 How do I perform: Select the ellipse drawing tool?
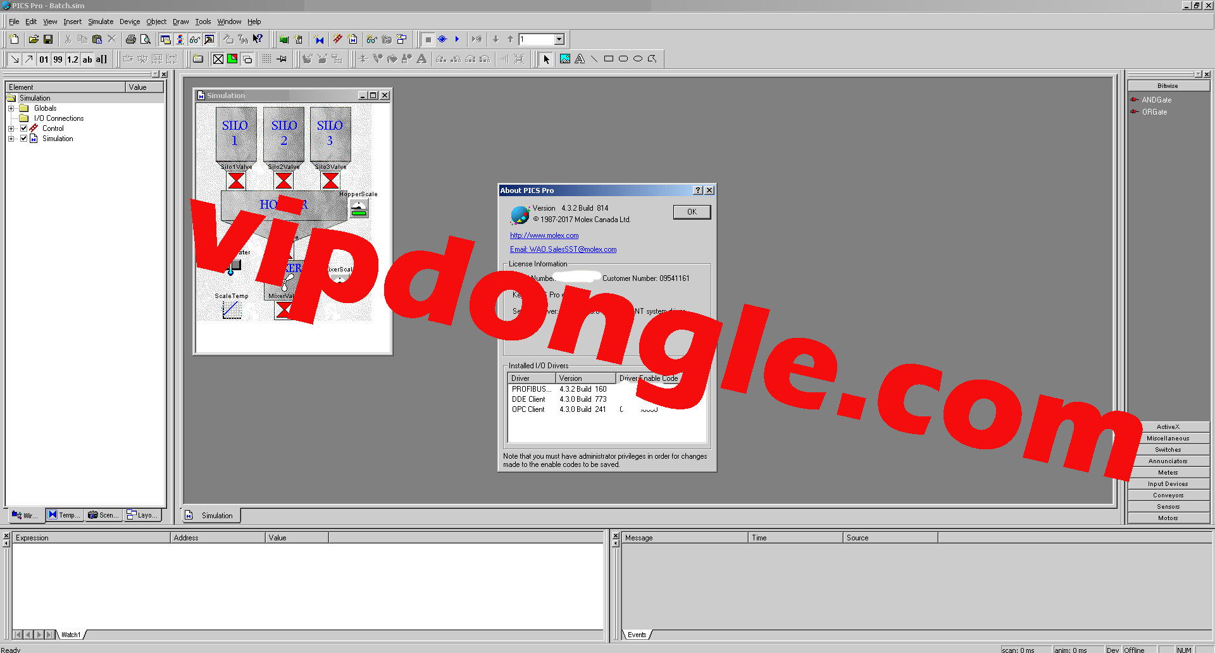(x=638, y=59)
